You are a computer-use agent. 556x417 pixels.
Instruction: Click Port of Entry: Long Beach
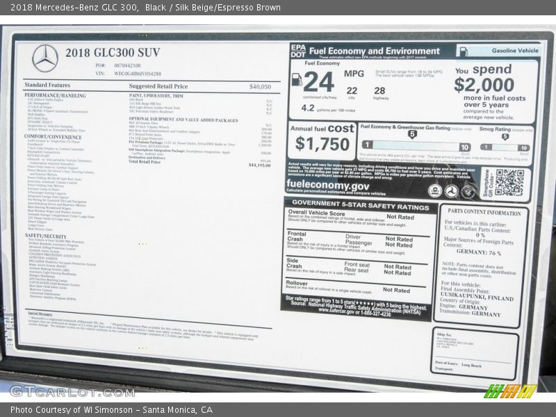458,363
